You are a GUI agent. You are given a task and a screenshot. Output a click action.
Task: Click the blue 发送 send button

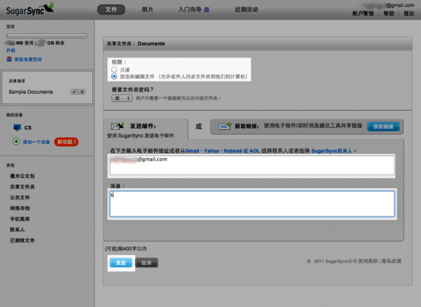pos(121,262)
